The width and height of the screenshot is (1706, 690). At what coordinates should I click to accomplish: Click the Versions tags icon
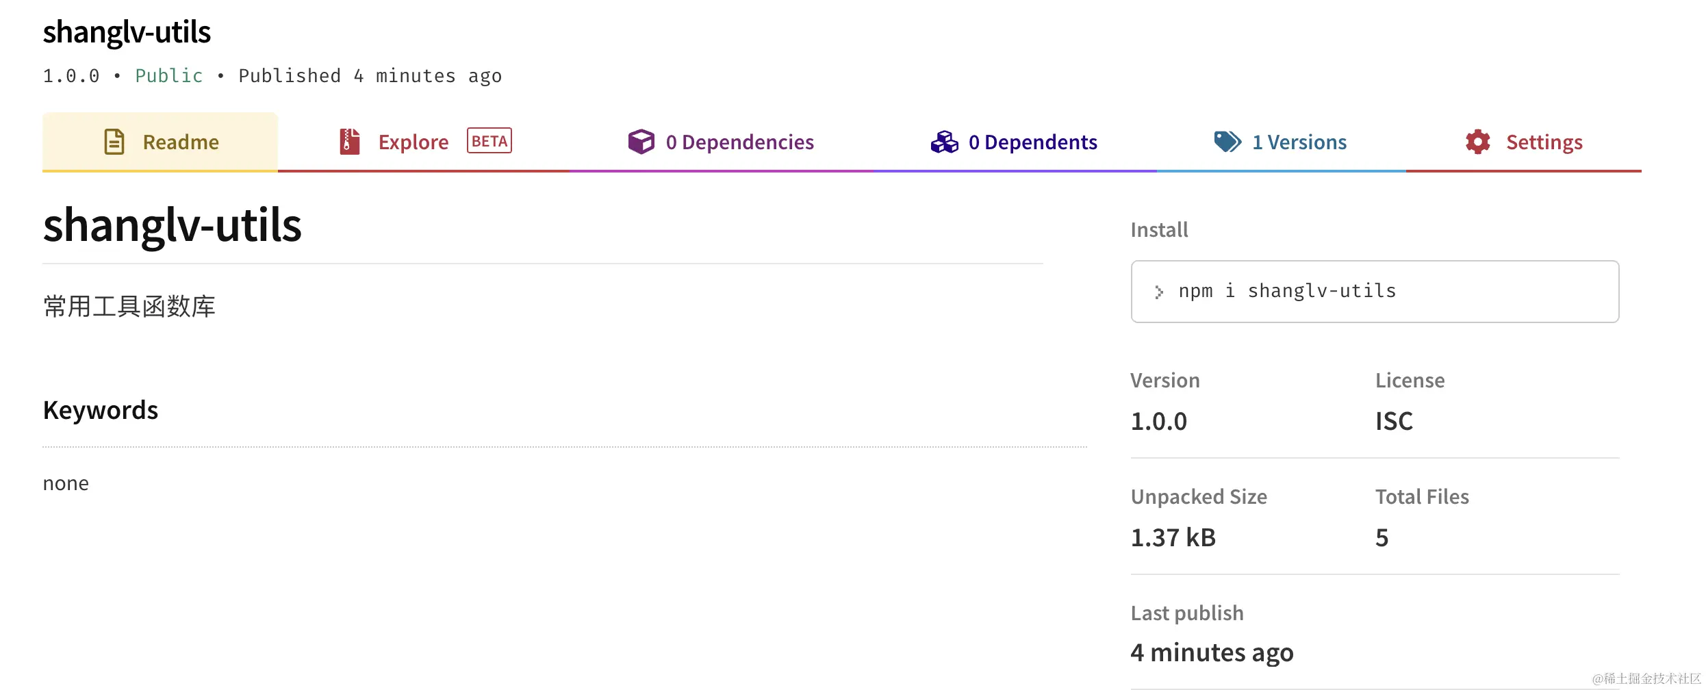click(1227, 142)
